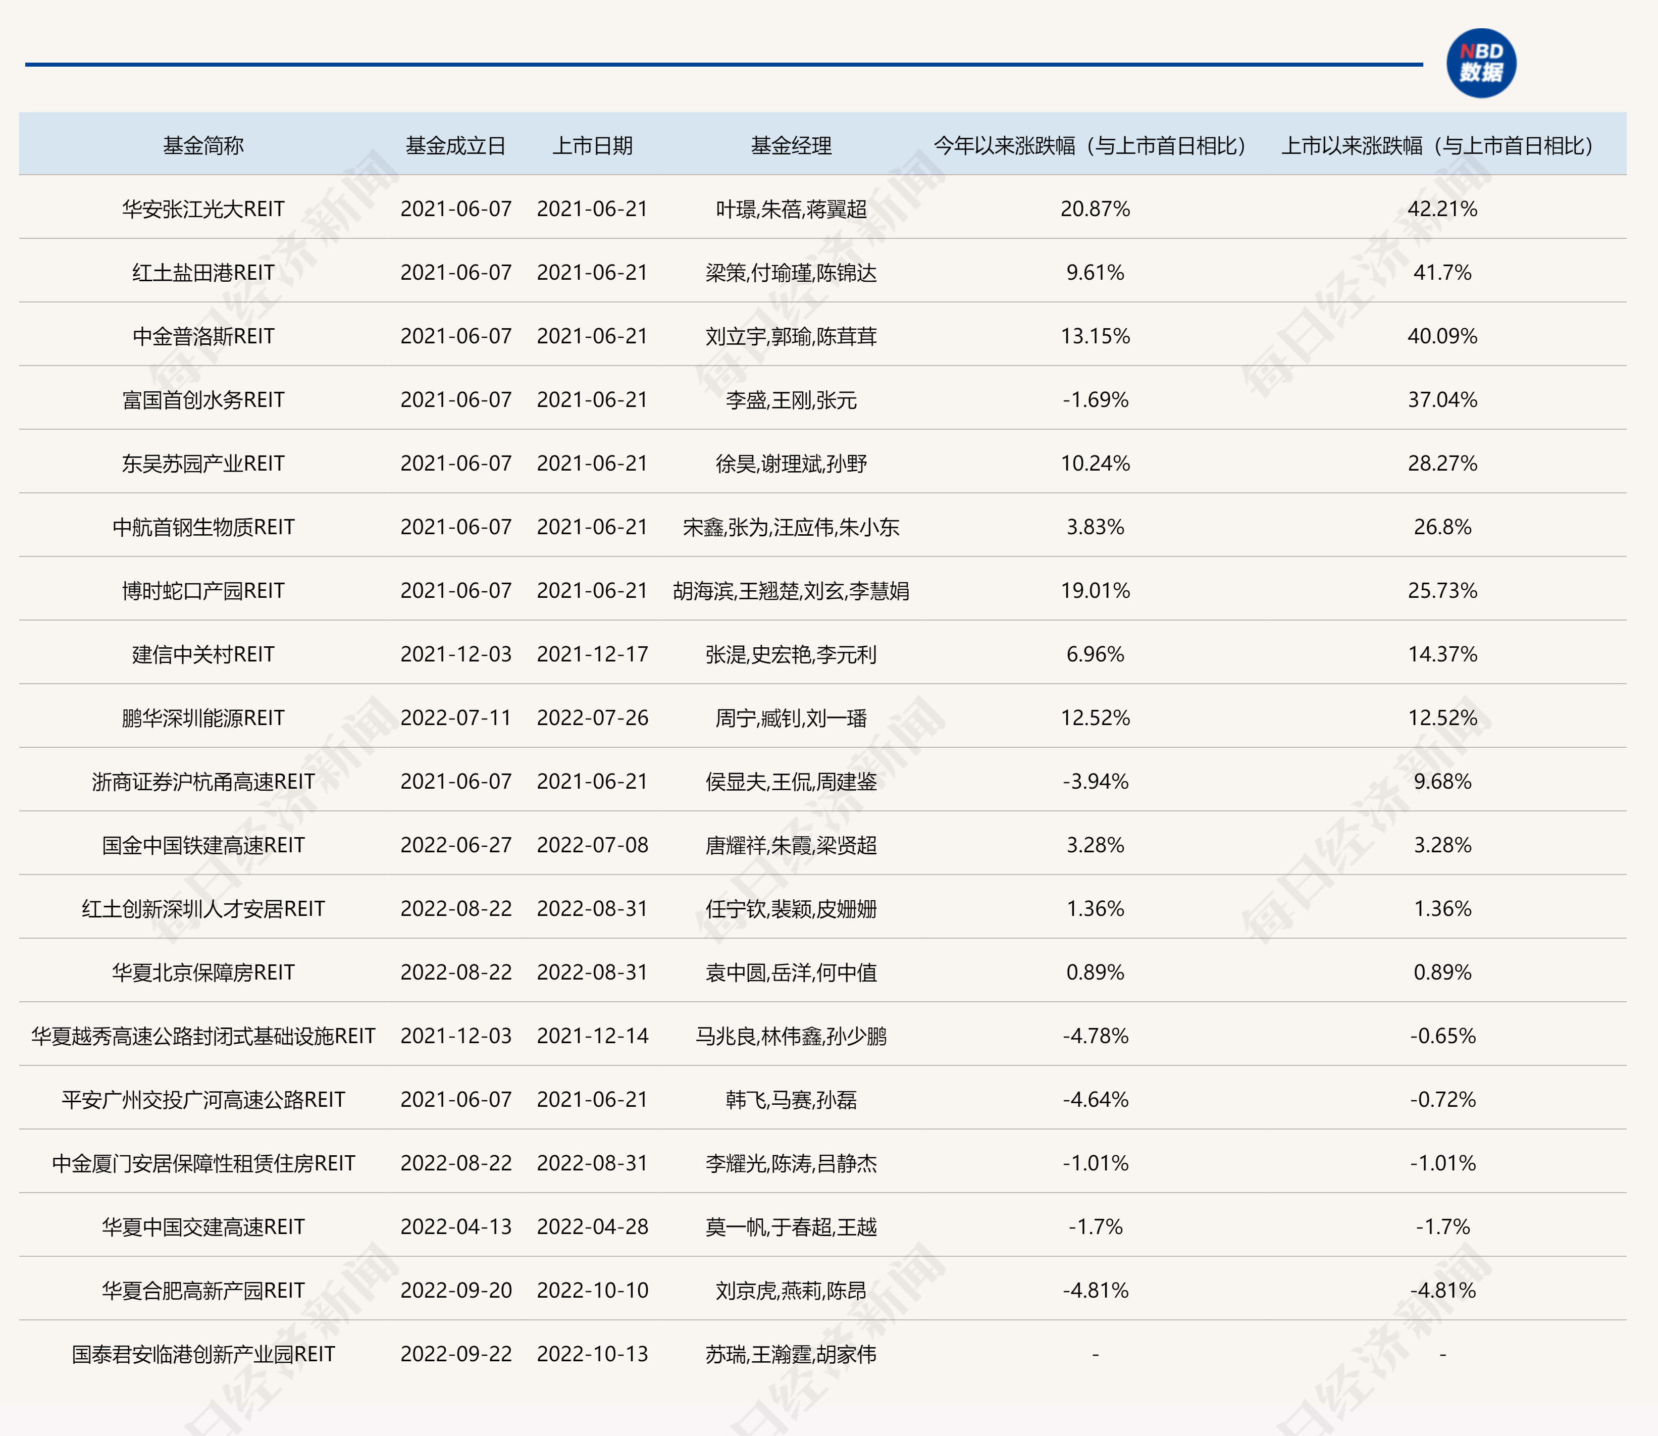
Task: Click the NBD数据 round logo
Action: (1481, 63)
